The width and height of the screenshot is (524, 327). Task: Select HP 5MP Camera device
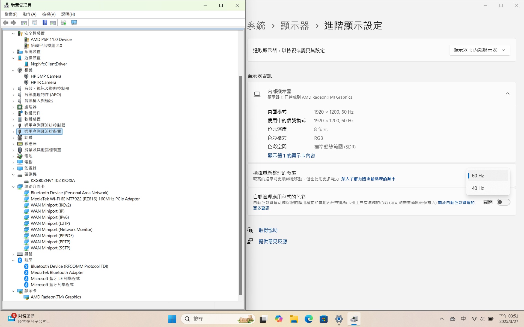46,76
